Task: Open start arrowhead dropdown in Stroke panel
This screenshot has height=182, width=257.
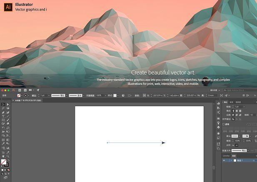Action: pyautogui.click(x=239, y=136)
